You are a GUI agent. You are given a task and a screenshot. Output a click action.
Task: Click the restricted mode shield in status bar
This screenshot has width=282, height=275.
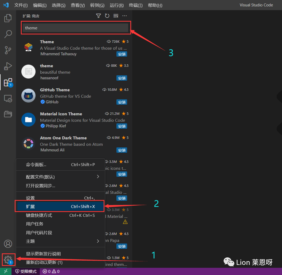click(26, 271)
